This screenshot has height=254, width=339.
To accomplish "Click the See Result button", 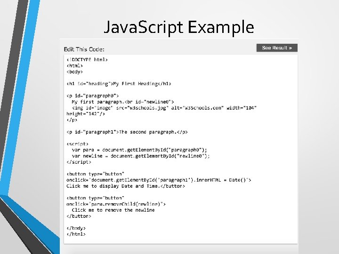I will click(277, 48).
